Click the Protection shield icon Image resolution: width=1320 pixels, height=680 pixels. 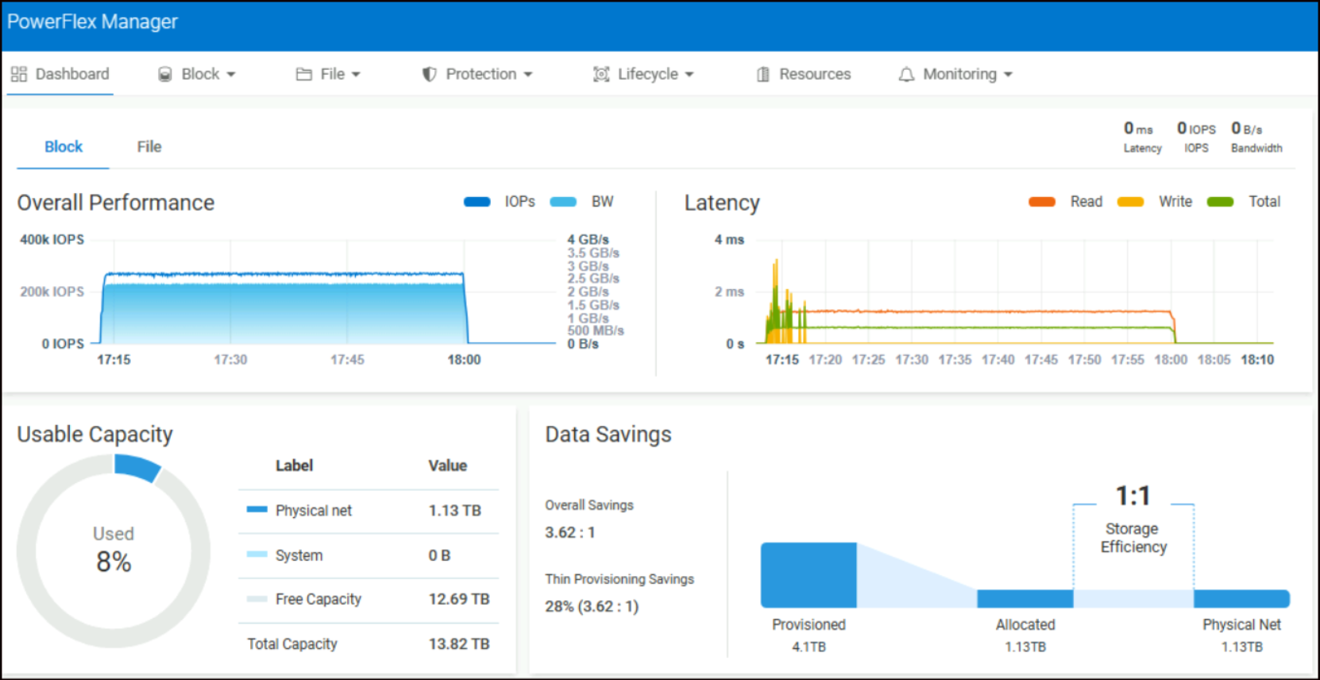coord(430,74)
